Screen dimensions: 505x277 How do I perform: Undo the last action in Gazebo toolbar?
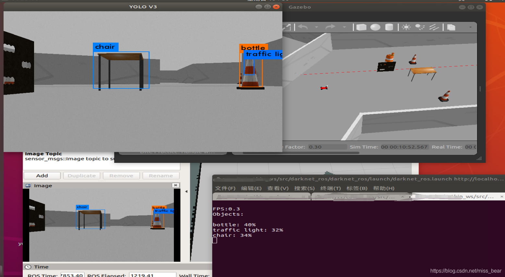click(303, 27)
